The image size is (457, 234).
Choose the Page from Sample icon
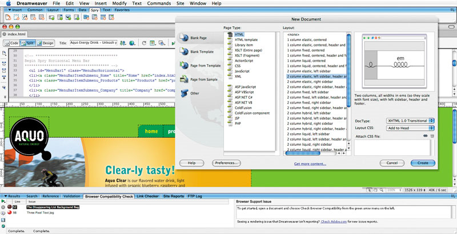[185, 79]
